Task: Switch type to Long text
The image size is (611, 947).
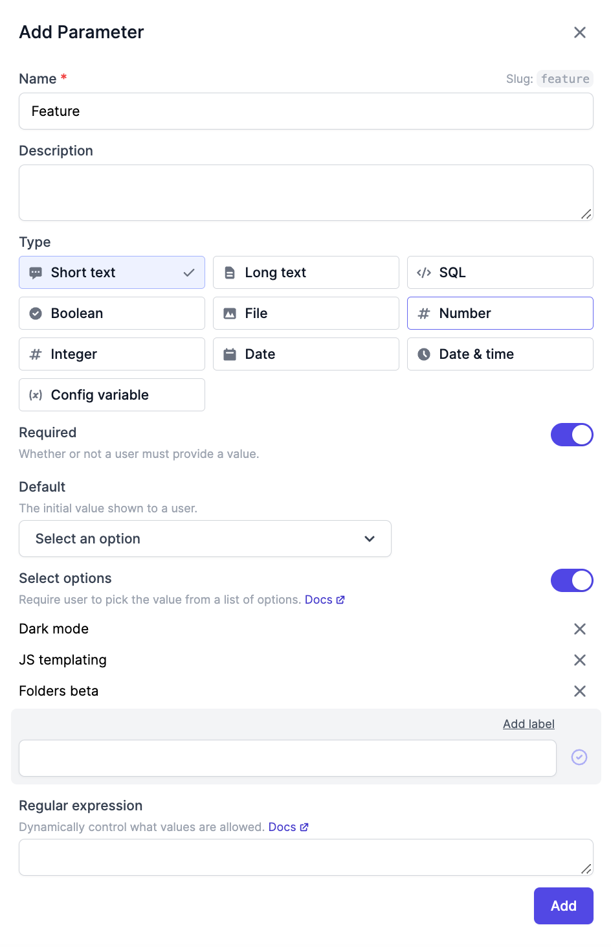Action: point(306,273)
